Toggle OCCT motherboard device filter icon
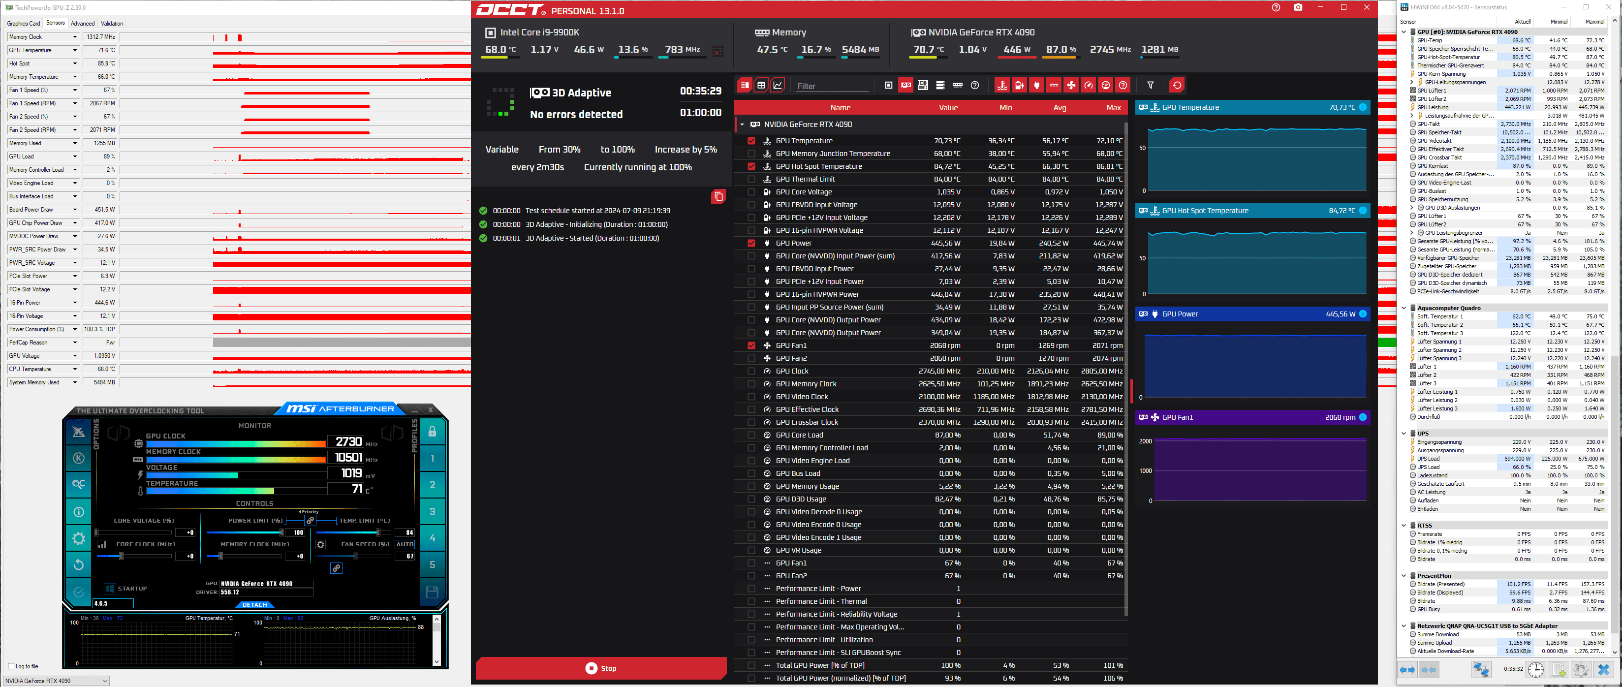The height and width of the screenshot is (687, 1622). [x=923, y=85]
